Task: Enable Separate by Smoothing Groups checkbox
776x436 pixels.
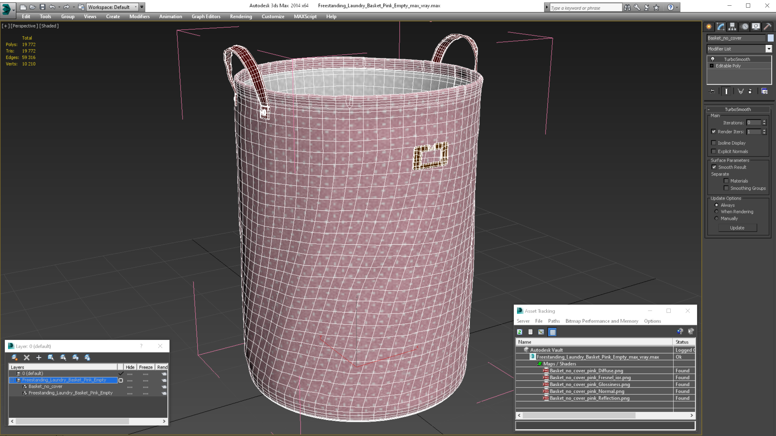Action: tap(726, 188)
